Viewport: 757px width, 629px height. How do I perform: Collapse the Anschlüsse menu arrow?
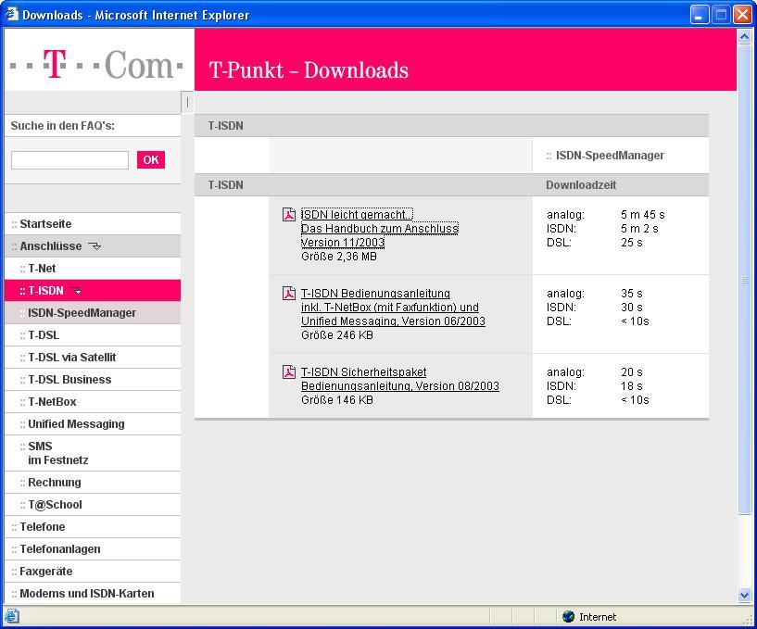coord(95,246)
